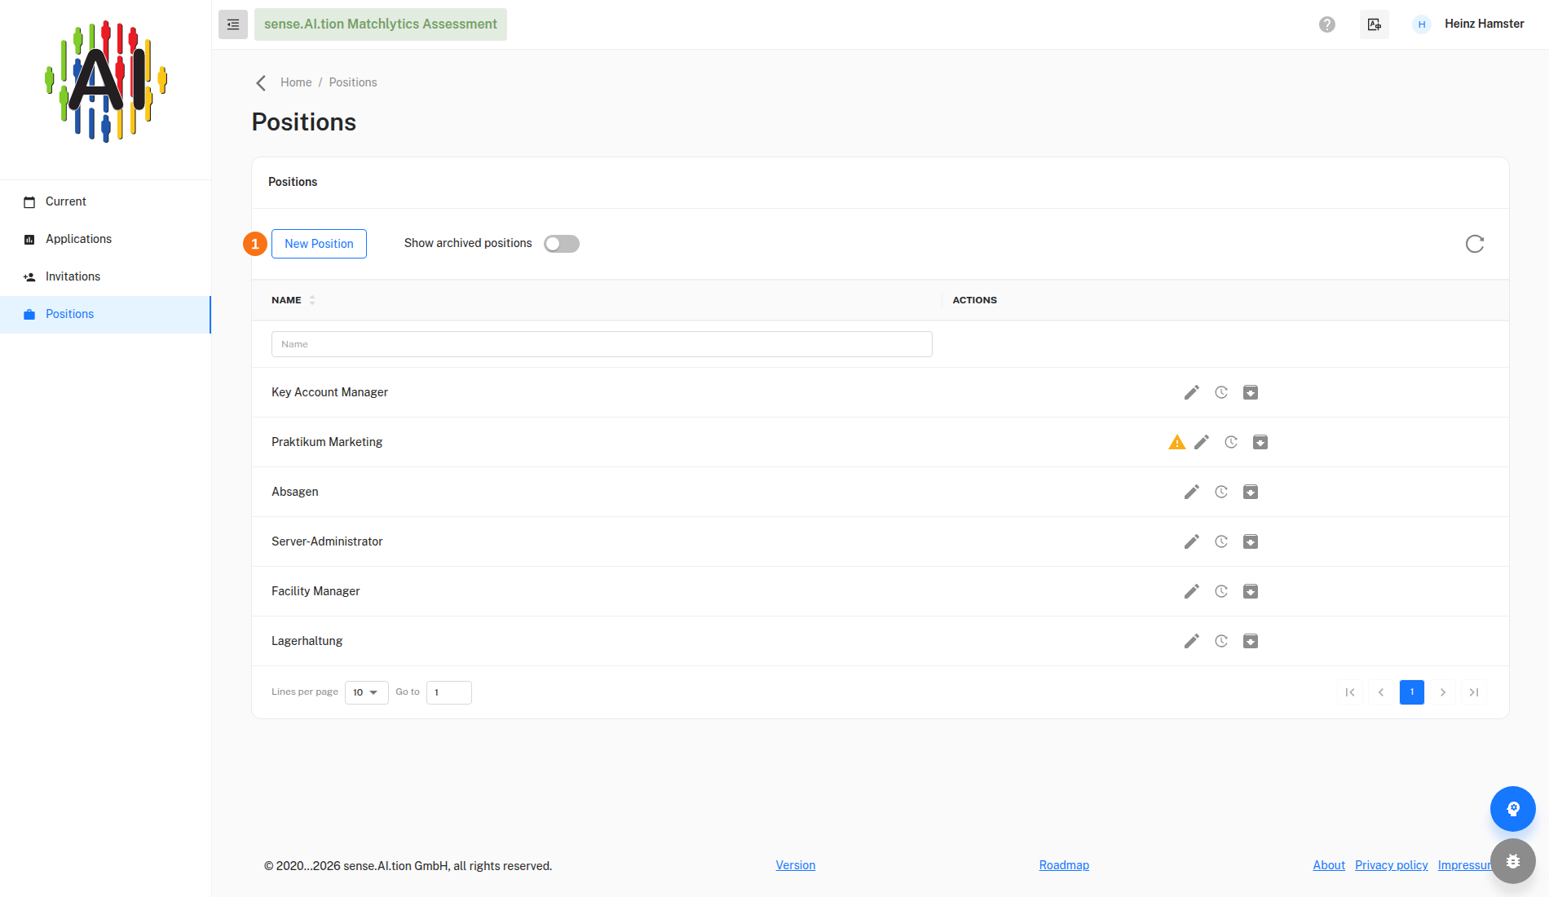Refresh the positions table
1549x897 pixels.
tap(1475, 244)
